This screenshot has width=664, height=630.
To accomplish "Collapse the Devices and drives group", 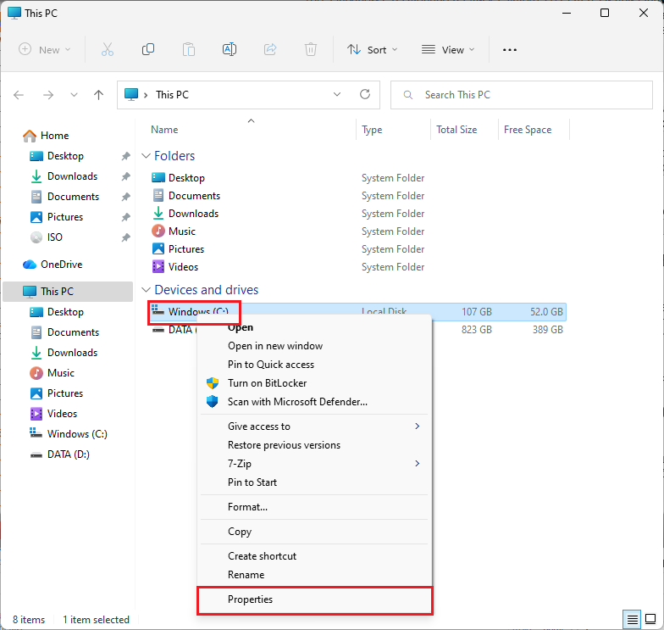I will coord(147,290).
